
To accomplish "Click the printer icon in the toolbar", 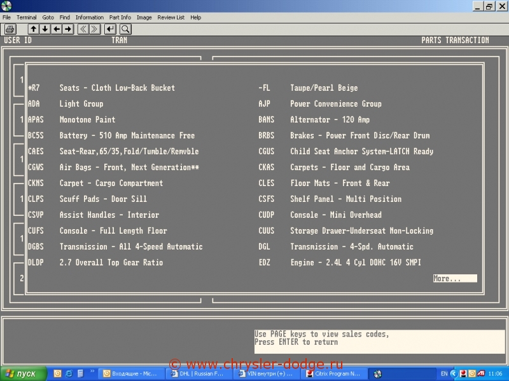I will point(10,29).
